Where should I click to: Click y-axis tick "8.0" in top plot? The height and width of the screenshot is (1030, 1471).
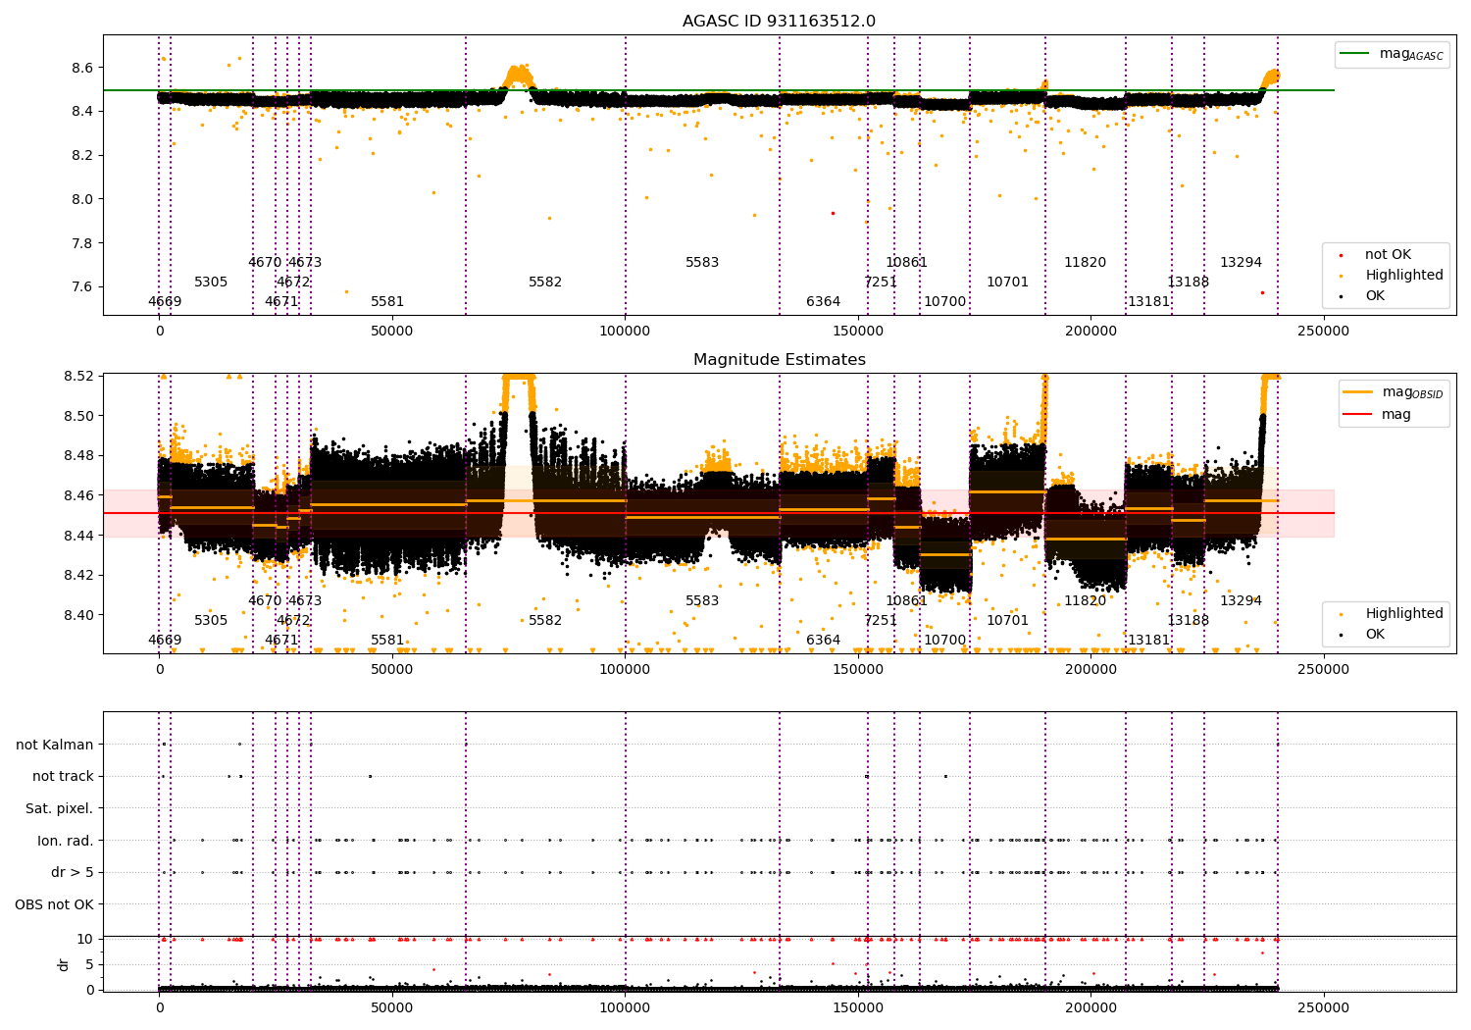82,199
